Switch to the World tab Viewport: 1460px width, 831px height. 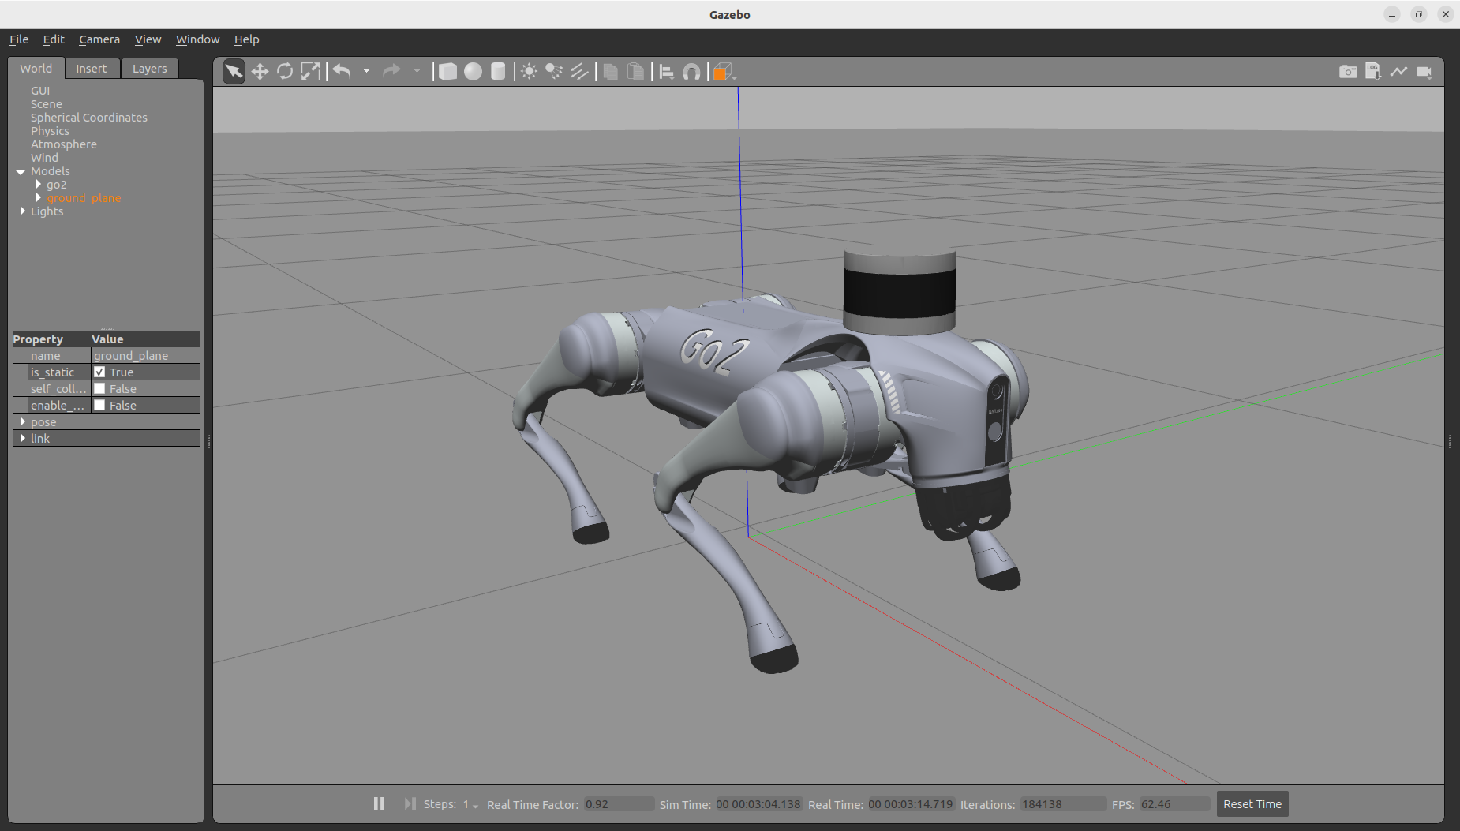click(36, 69)
